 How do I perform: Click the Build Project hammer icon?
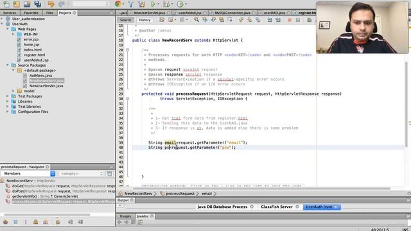coord(131,4)
